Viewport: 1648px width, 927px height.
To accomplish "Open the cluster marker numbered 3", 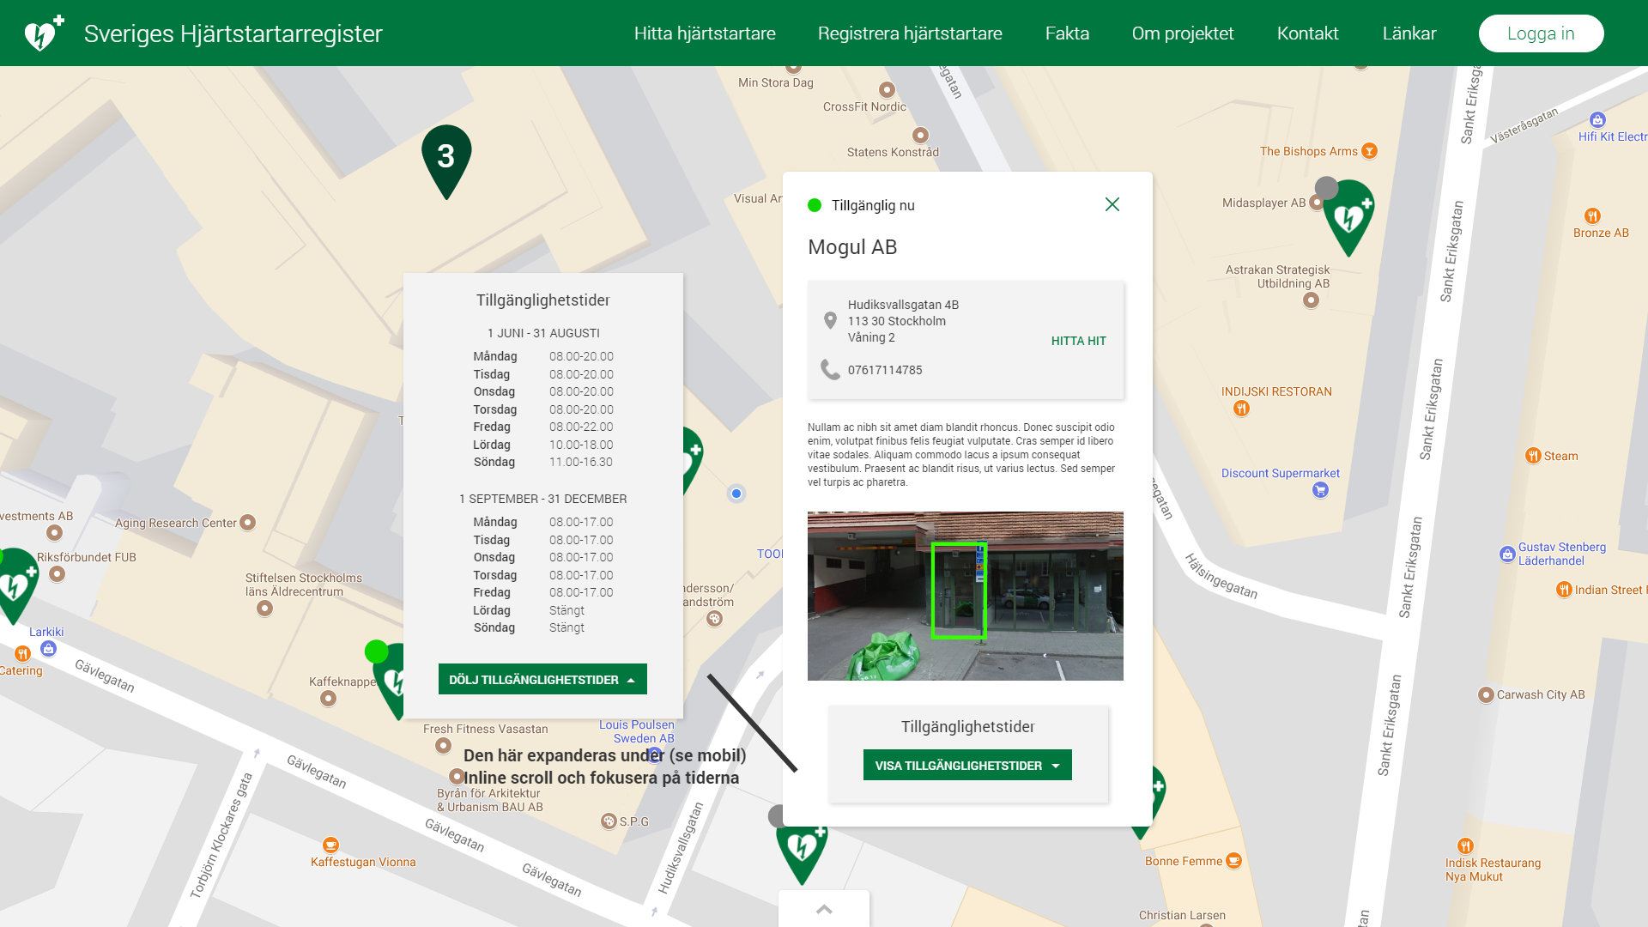I will 446,161.
